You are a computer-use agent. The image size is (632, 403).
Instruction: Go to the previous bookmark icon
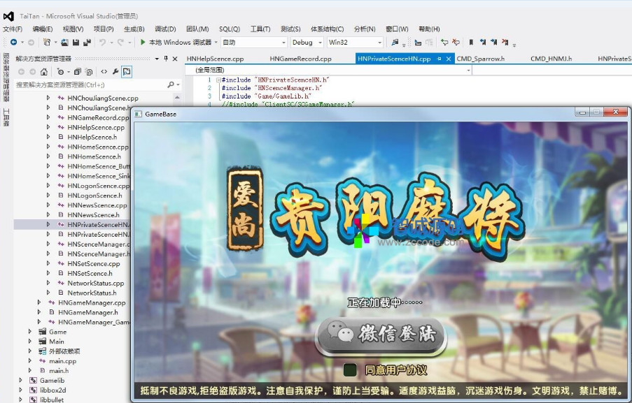click(x=483, y=42)
